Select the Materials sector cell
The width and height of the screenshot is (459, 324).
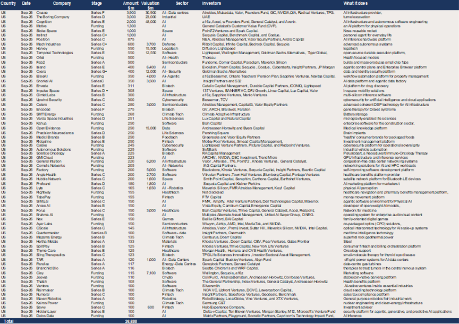coord(169,242)
